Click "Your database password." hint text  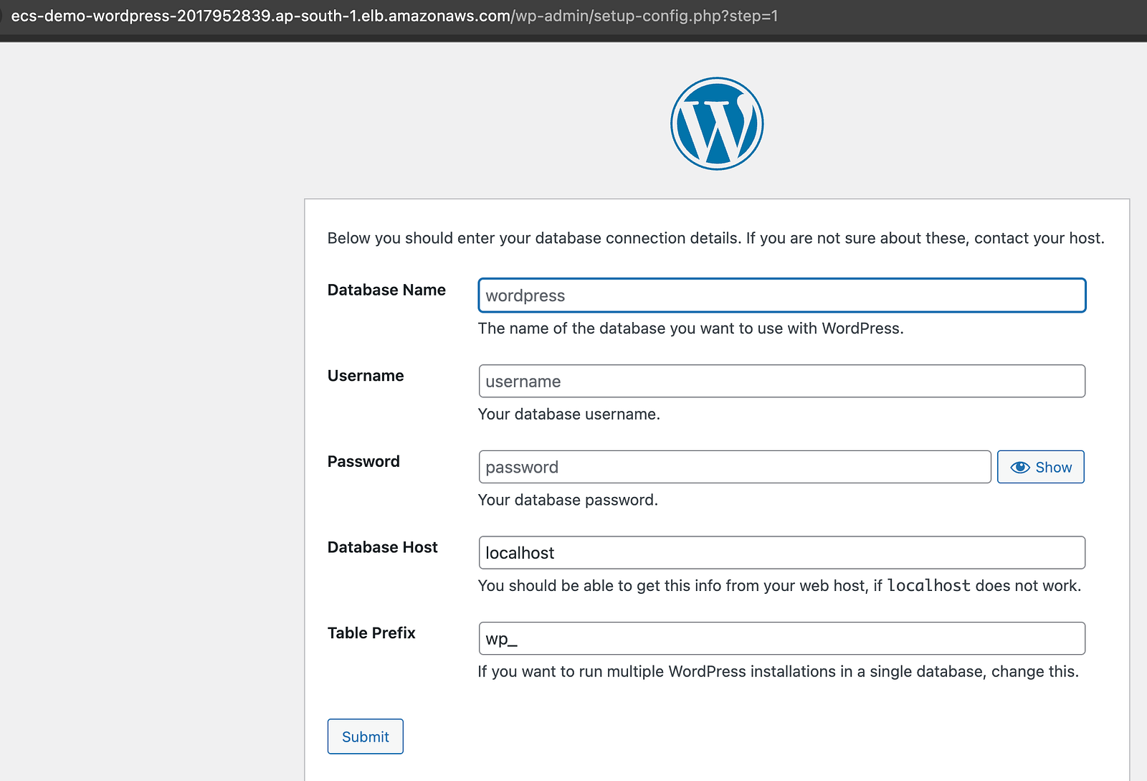coord(568,500)
